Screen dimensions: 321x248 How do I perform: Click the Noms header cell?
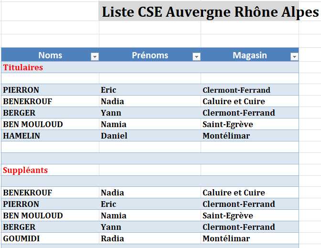pos(50,55)
